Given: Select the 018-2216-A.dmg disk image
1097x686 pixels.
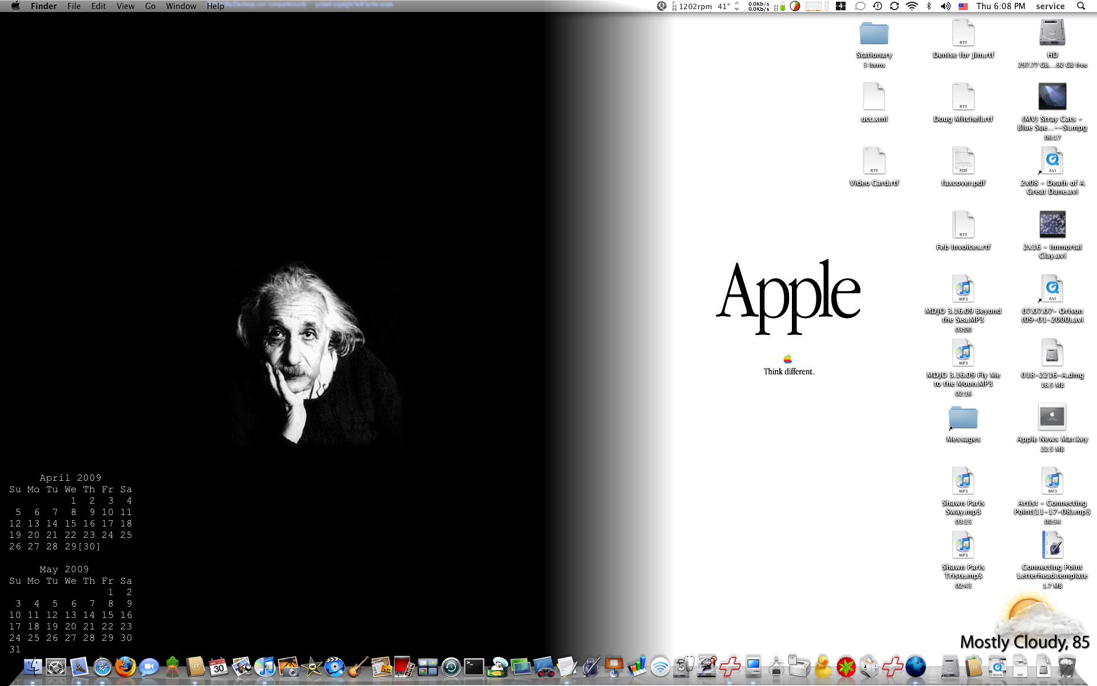Looking at the screenshot, I should [x=1052, y=353].
